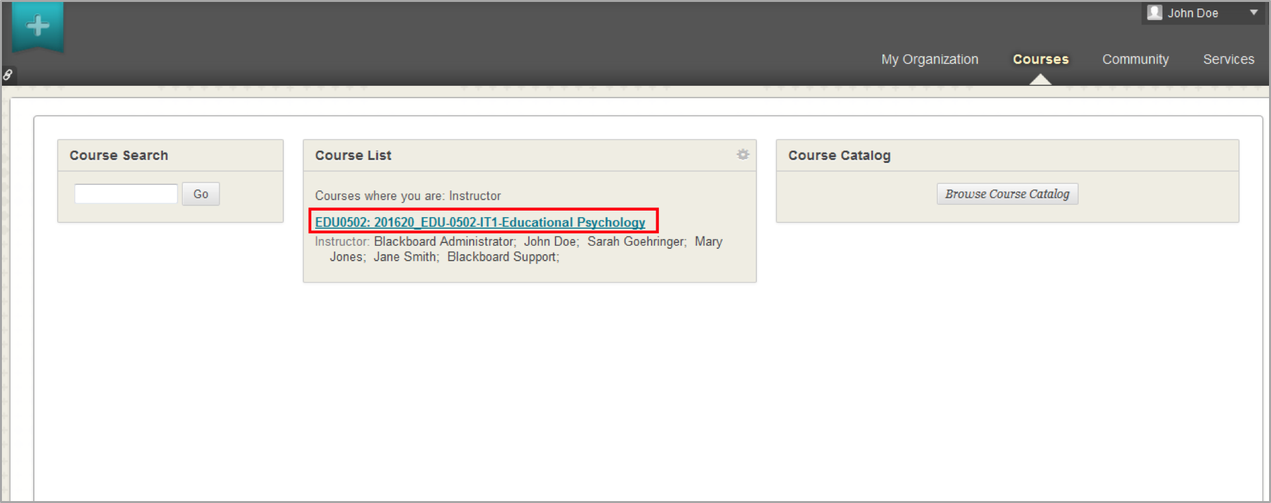Open the EDU0502 Educational Psychology course link
This screenshot has height=503, width=1271.
(480, 222)
